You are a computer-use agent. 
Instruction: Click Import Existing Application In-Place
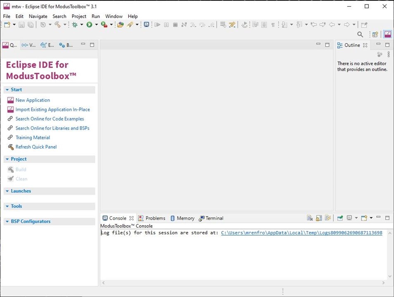(52, 109)
